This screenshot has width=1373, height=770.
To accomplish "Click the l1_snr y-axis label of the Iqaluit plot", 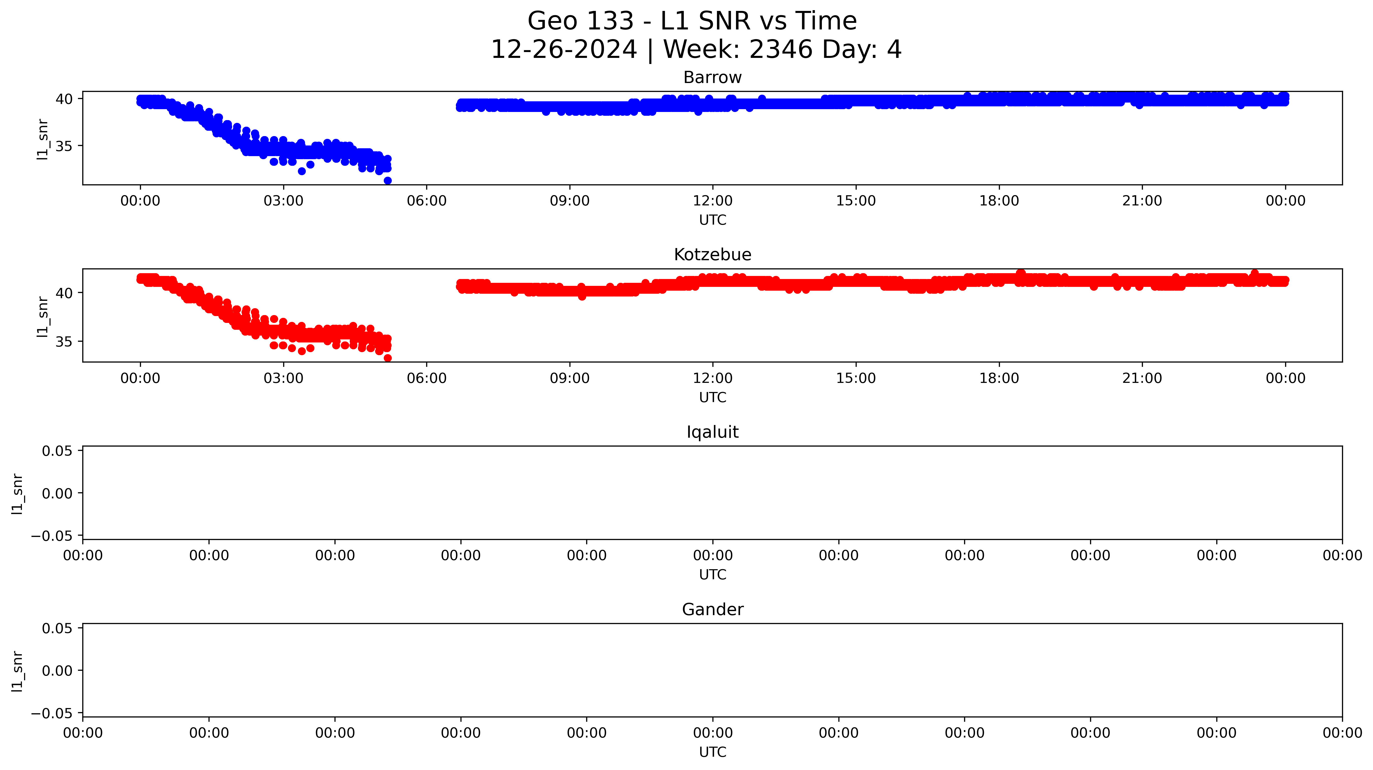I will pos(17,494).
